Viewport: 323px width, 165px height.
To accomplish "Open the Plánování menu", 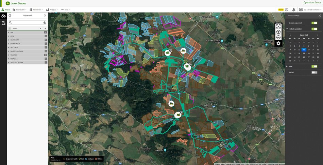I will [x=36, y=9].
